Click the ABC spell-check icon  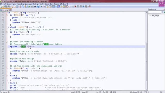click(89, 6)
